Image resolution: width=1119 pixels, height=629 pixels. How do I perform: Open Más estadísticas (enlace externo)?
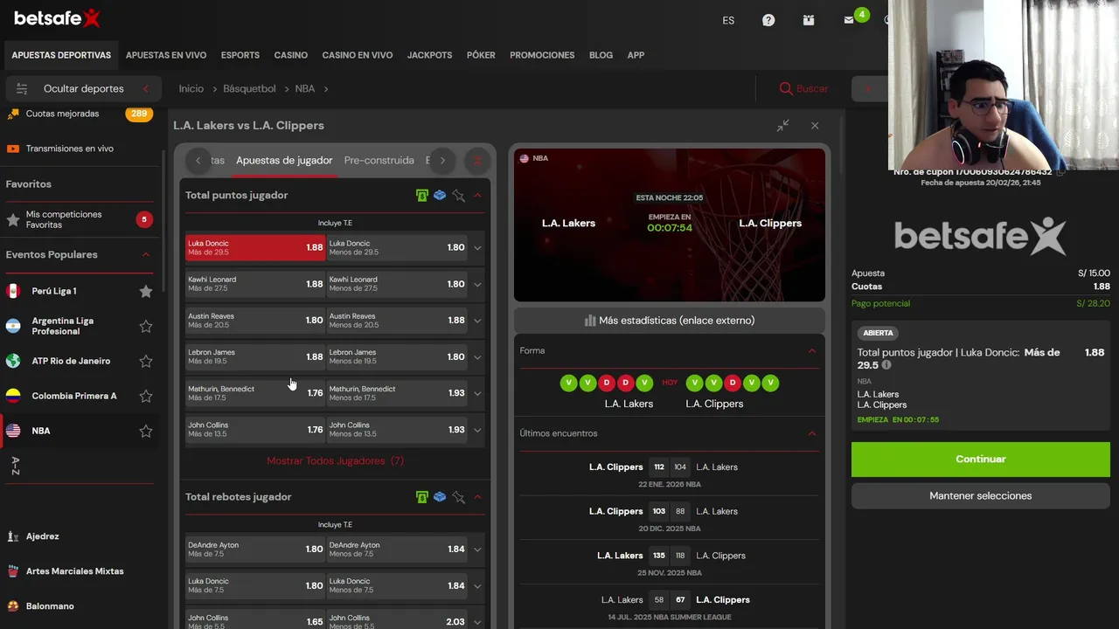[670, 321]
